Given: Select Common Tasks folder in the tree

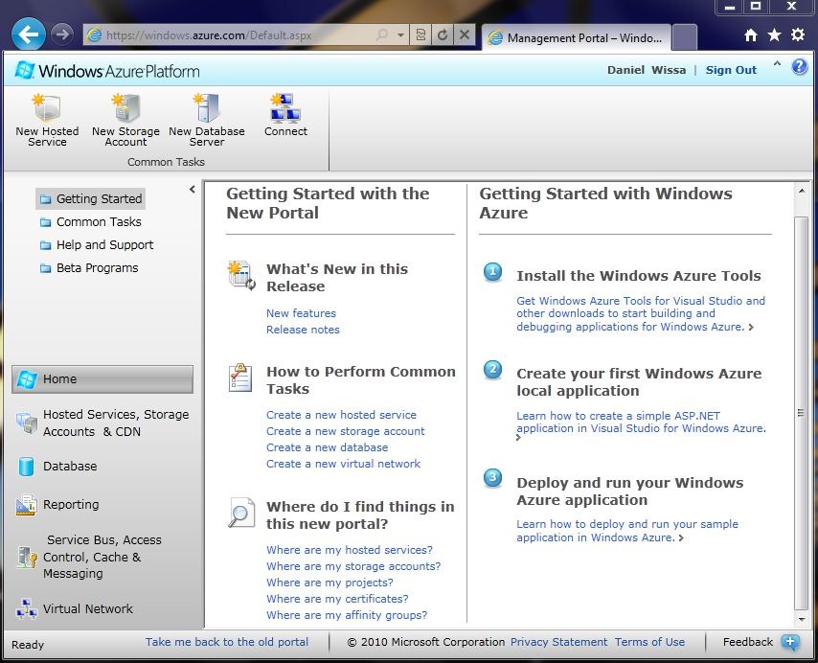Looking at the screenshot, I should coord(91,221).
